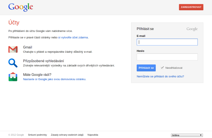212x138 pixels.
Task: Open the 'si vytvořte účet zdarma' link
Action: point(73,37)
